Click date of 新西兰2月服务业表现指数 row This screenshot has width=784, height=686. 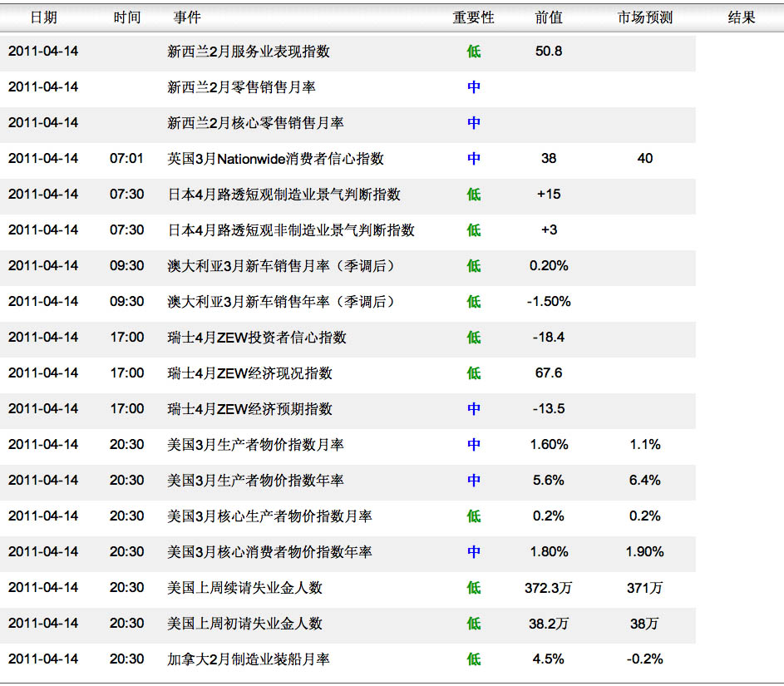pyautogui.click(x=43, y=51)
